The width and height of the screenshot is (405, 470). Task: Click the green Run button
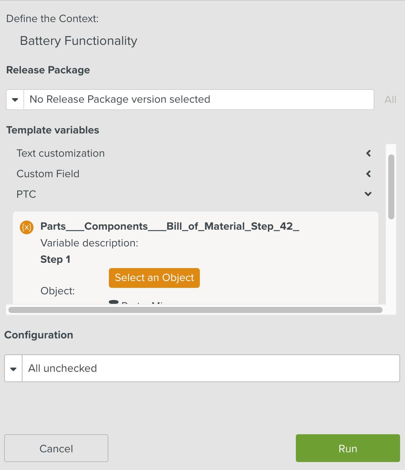[348, 448]
